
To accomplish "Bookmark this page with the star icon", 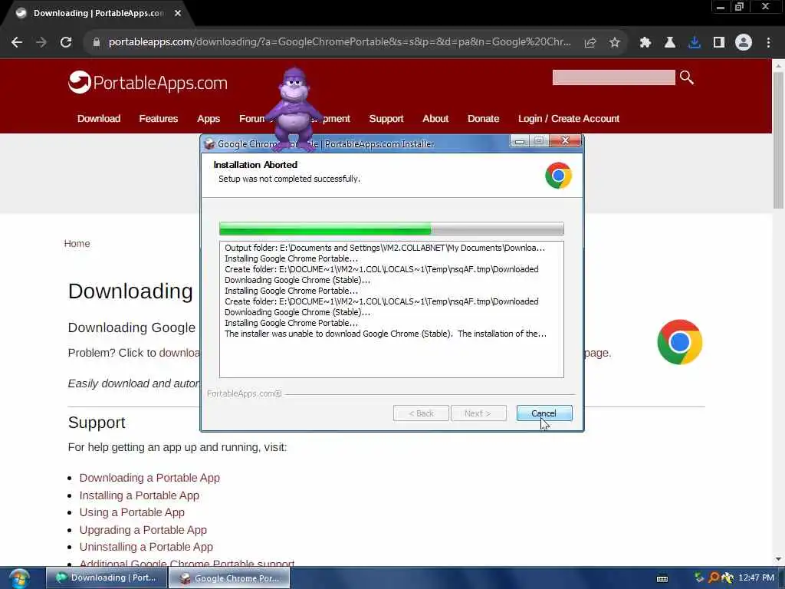I will [x=615, y=43].
